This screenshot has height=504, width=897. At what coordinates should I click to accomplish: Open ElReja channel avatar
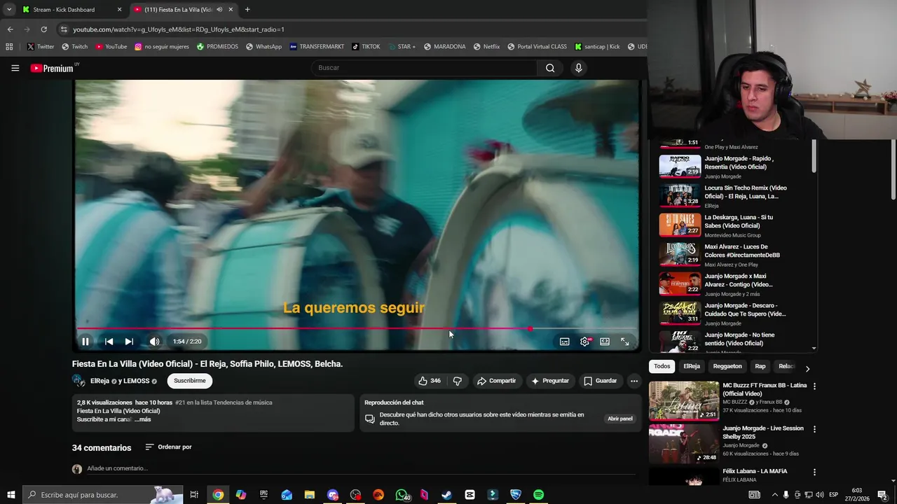pos(78,381)
